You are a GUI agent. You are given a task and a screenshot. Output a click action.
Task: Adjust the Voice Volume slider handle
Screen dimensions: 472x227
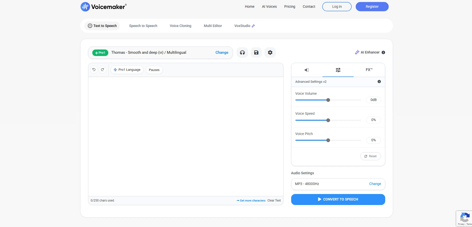(328, 100)
